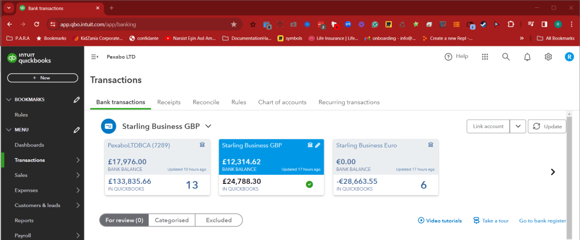
Task: Open the QuickBooks apps grid icon
Action: pos(485,57)
